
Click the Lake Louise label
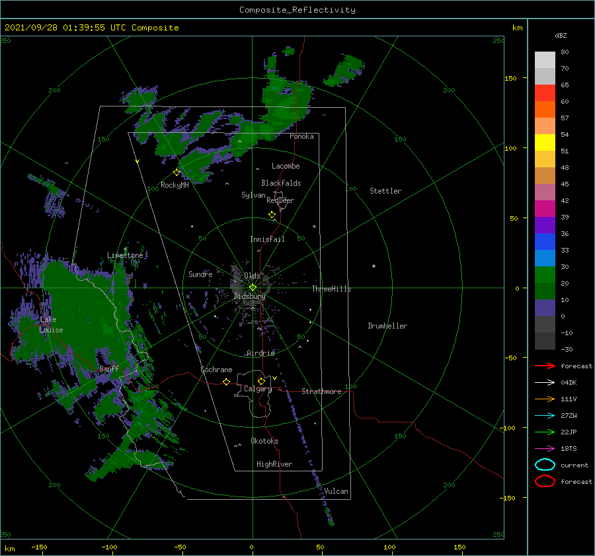click(x=51, y=325)
